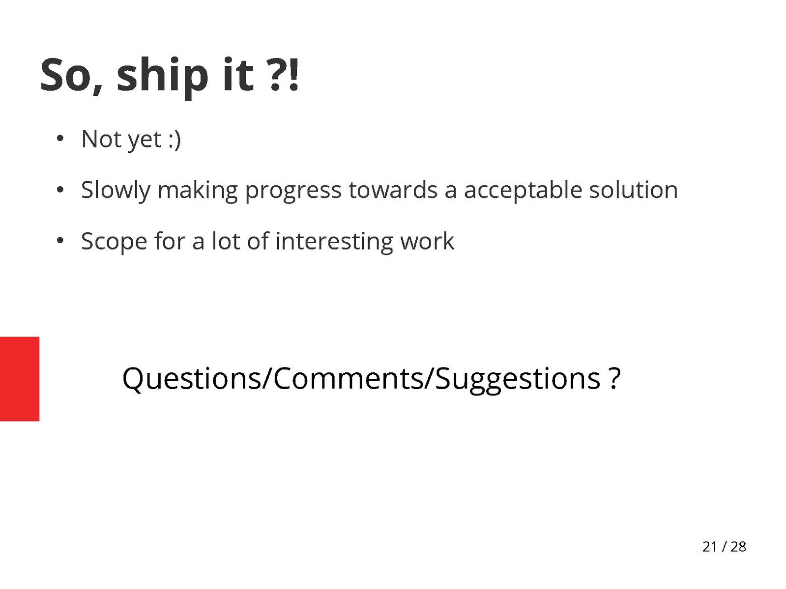Screen dimensions: 786x589
Task: Click the word "Slowly" in second bullet
Action: [x=115, y=191]
